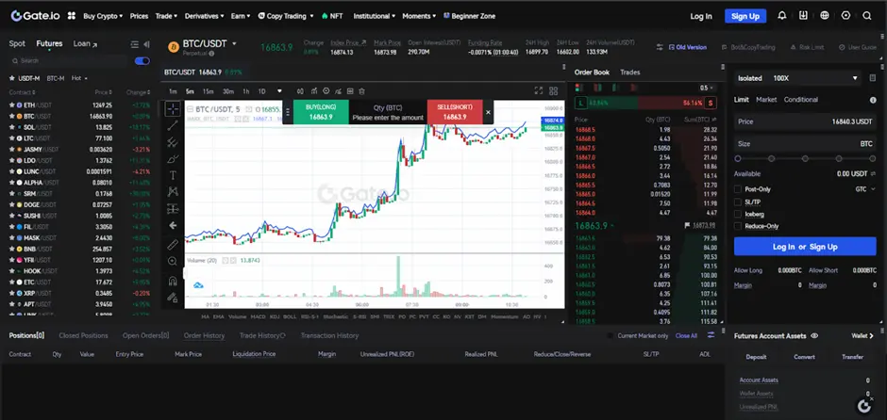
Task: Enable the Reduce-Only checkbox
Action: coord(738,226)
